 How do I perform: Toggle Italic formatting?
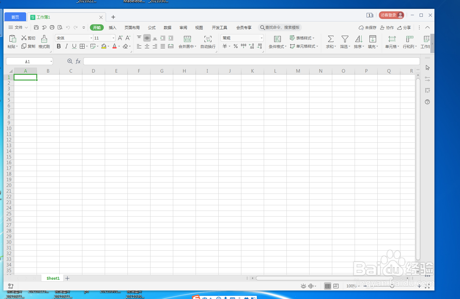click(x=66, y=46)
